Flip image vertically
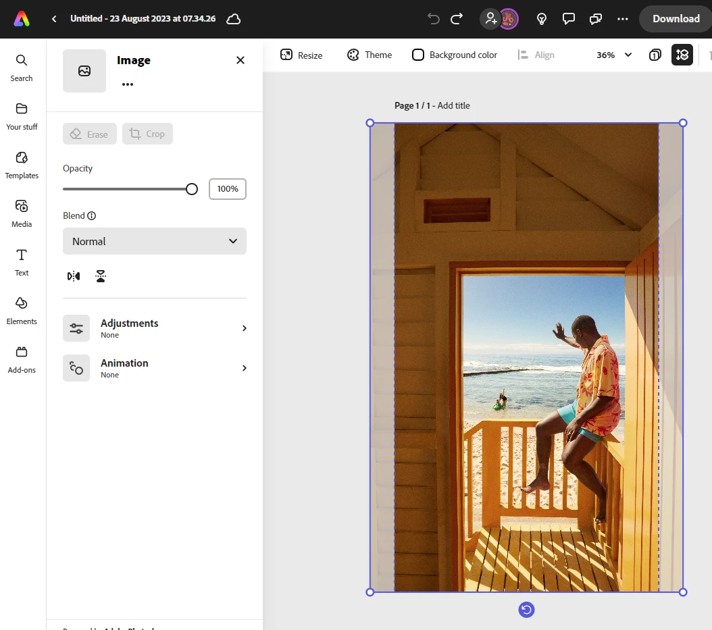Image resolution: width=712 pixels, height=630 pixels. coord(101,276)
